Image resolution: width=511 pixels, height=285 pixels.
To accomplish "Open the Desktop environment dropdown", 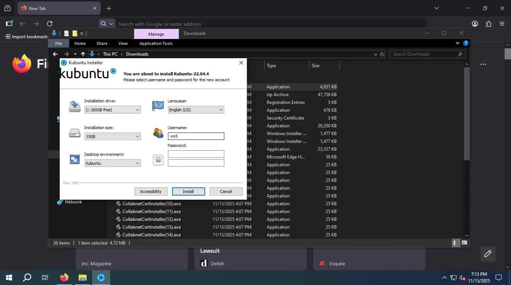I will (x=113, y=163).
